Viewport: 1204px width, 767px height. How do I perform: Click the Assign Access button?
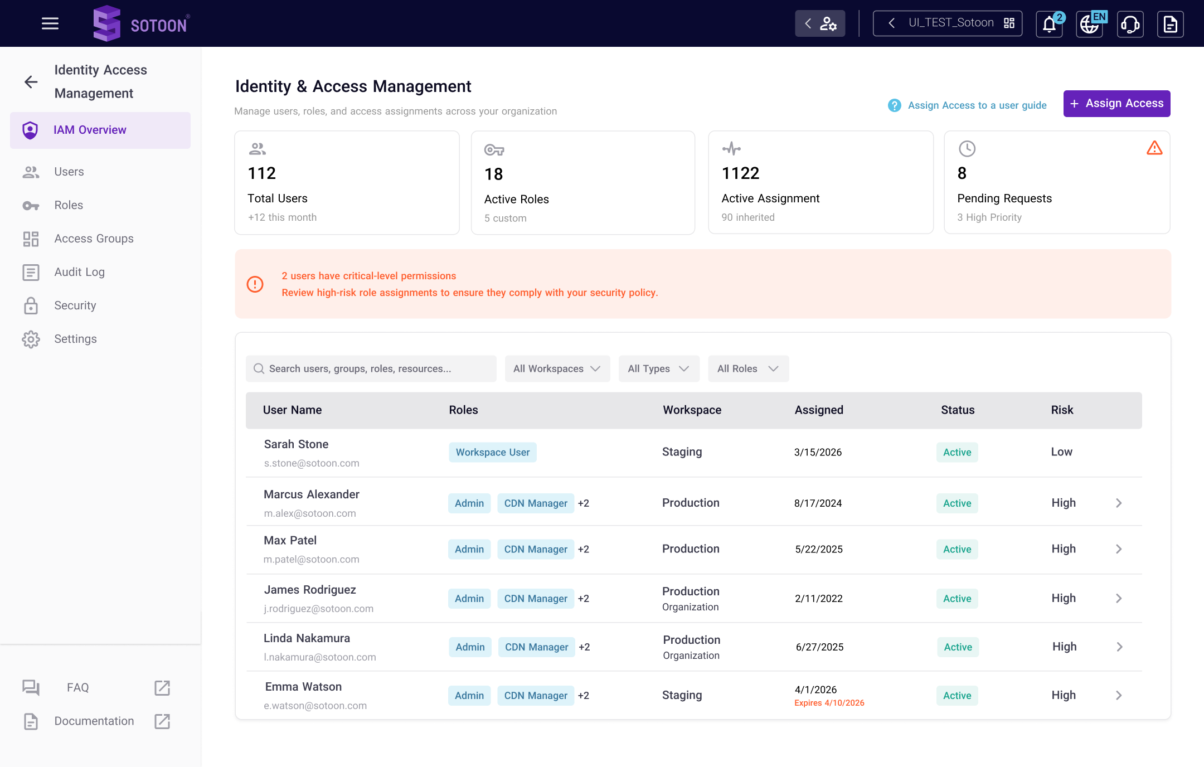(x=1116, y=104)
